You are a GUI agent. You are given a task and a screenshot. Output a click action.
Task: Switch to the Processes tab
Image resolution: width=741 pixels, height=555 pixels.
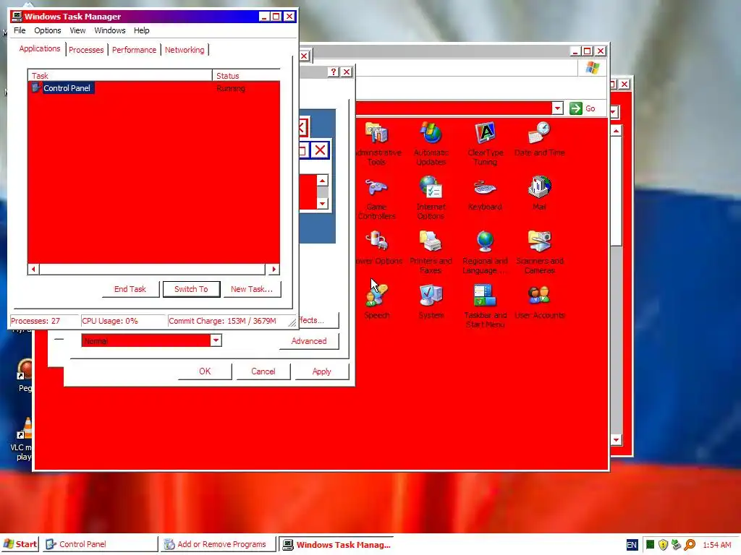pyautogui.click(x=86, y=50)
